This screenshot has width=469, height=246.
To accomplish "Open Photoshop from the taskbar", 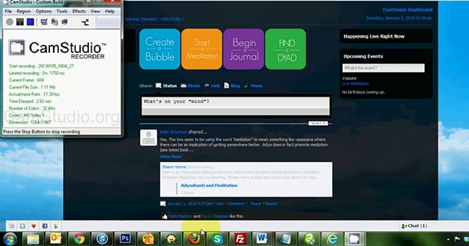I will coord(125,239).
